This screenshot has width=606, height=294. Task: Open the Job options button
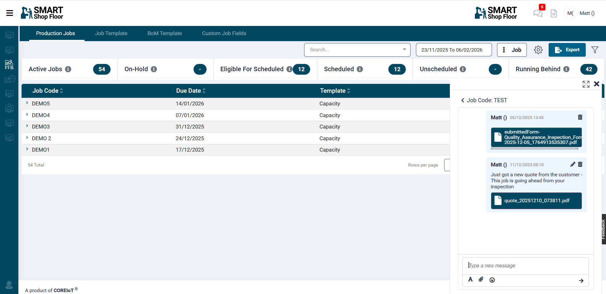512,50
